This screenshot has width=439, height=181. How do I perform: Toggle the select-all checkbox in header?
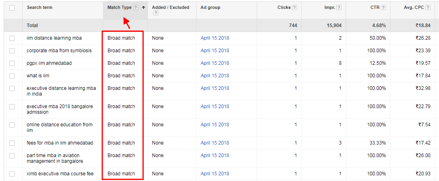(12, 8)
